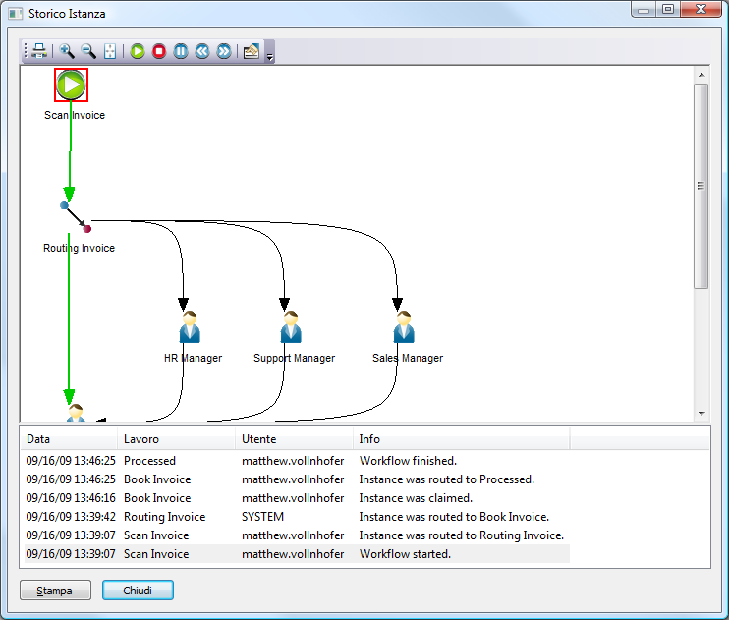
Task: Click the scrollbar up arrow in diagram
Action: 701,75
